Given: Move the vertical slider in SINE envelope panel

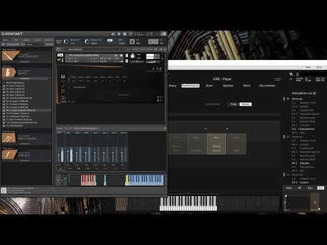Looking at the screenshot, I should click(x=285, y=202).
